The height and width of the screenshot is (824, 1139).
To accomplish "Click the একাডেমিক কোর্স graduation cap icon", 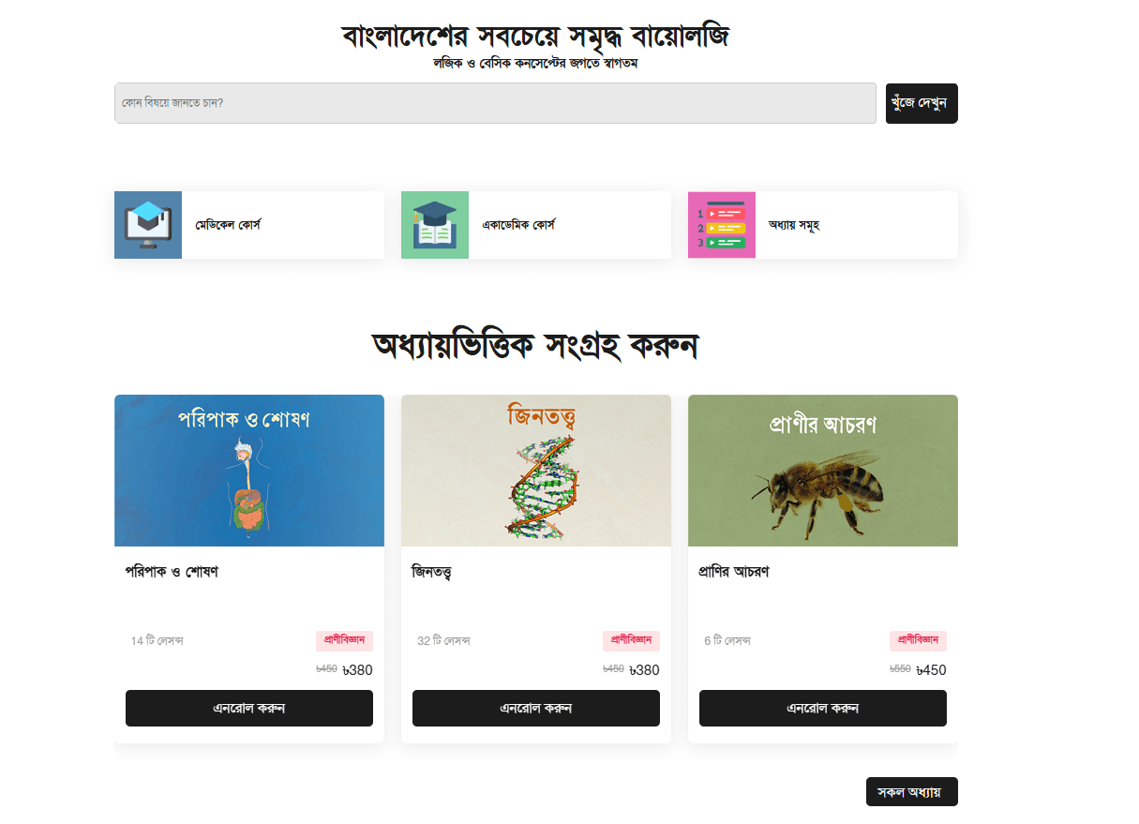I will pos(435,225).
